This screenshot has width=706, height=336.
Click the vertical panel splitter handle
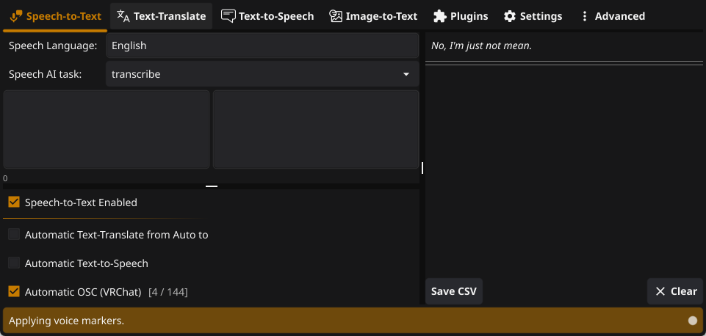click(422, 169)
